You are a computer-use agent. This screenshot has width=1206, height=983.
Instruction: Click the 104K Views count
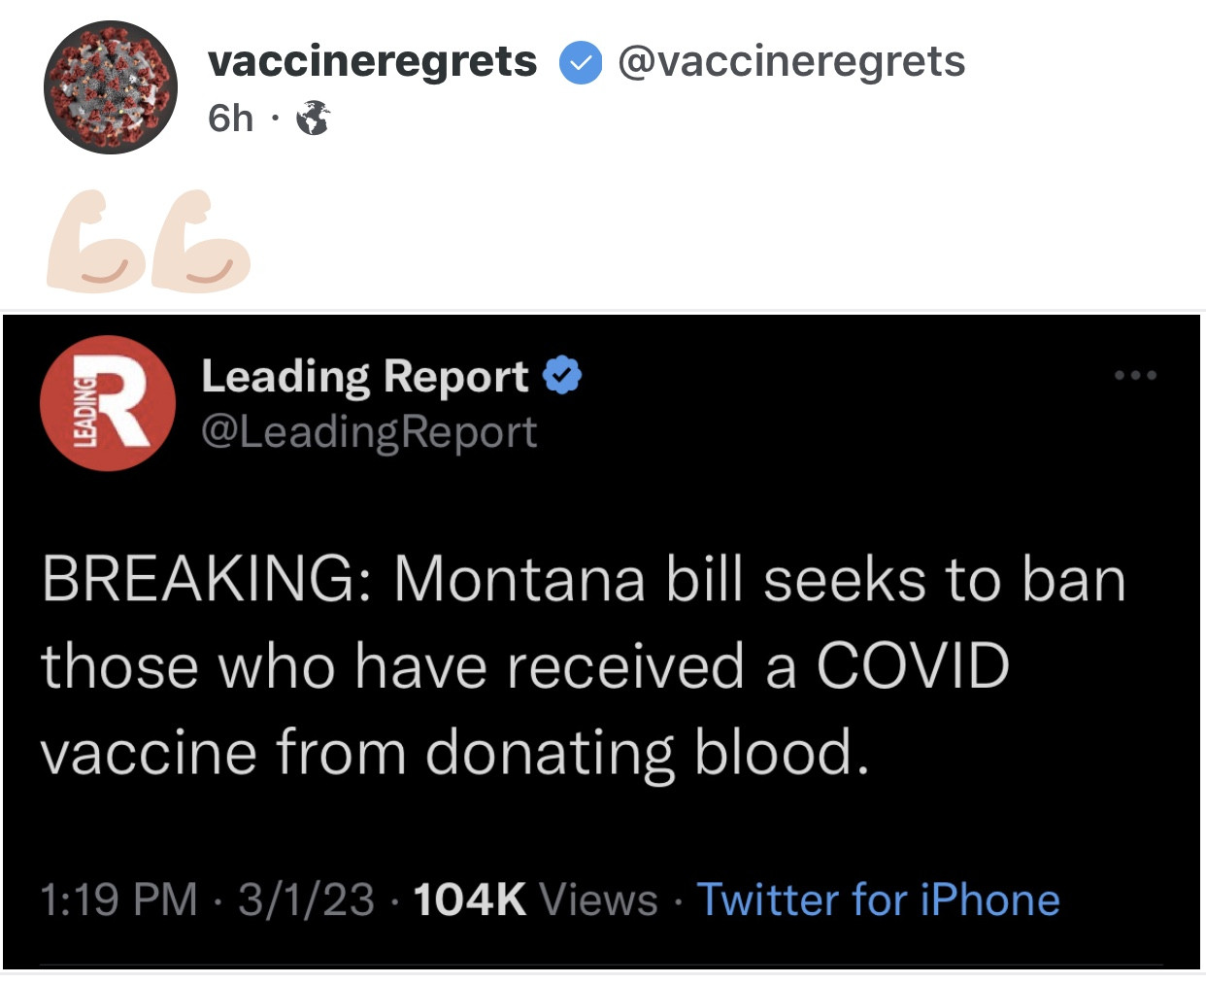click(x=535, y=899)
